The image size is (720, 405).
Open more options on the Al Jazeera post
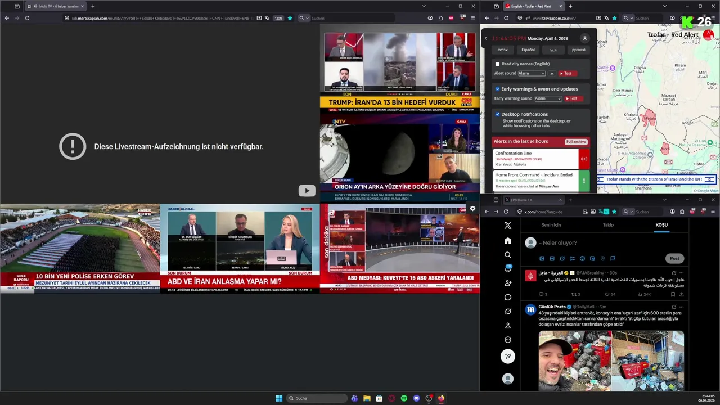tap(681, 273)
